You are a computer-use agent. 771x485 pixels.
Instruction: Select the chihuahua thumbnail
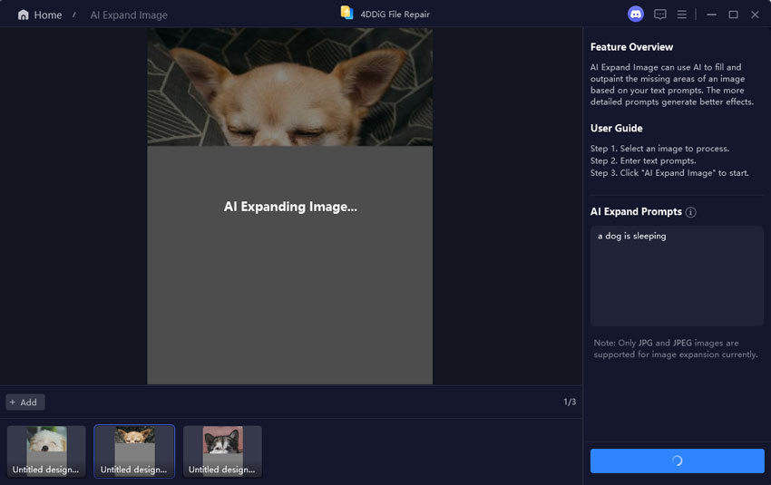[x=134, y=451]
